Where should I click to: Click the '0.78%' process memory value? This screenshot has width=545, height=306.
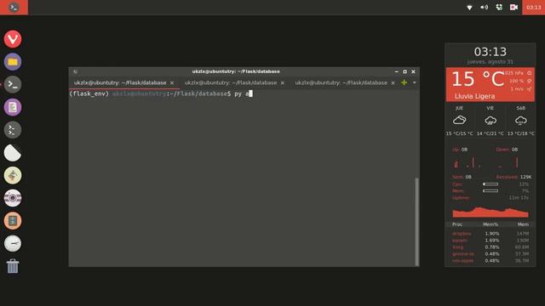click(492, 247)
